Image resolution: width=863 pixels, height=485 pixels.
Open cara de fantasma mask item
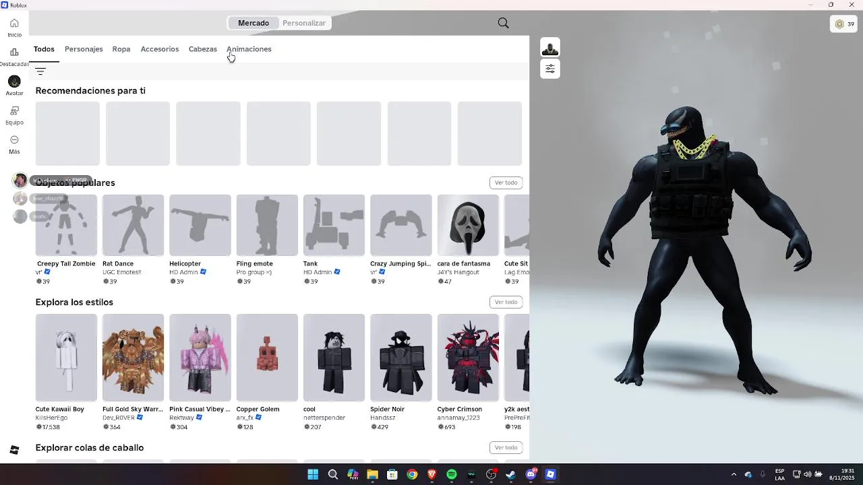pos(468,225)
